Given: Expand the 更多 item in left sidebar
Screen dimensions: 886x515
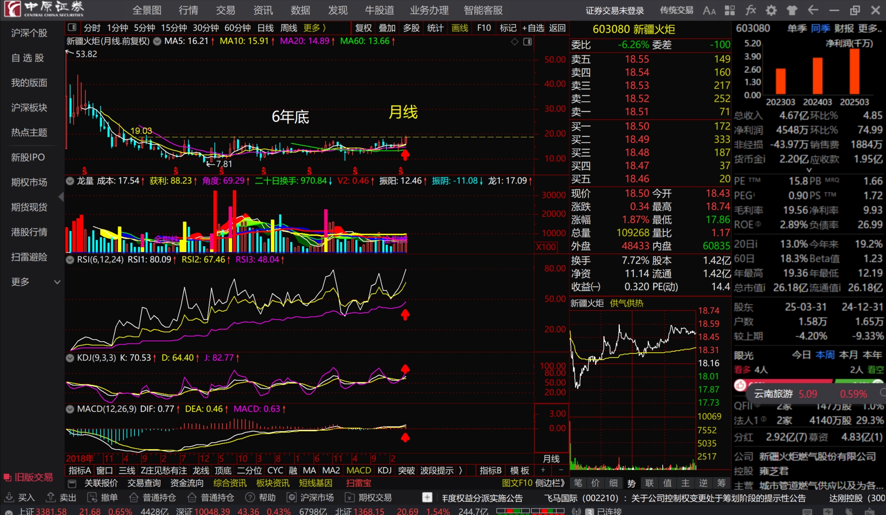Looking at the screenshot, I should [35, 282].
